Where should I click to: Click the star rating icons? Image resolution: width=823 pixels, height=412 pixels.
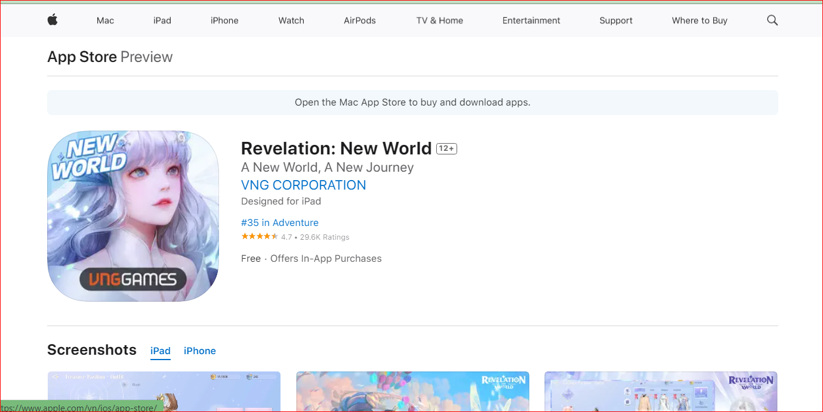(260, 237)
